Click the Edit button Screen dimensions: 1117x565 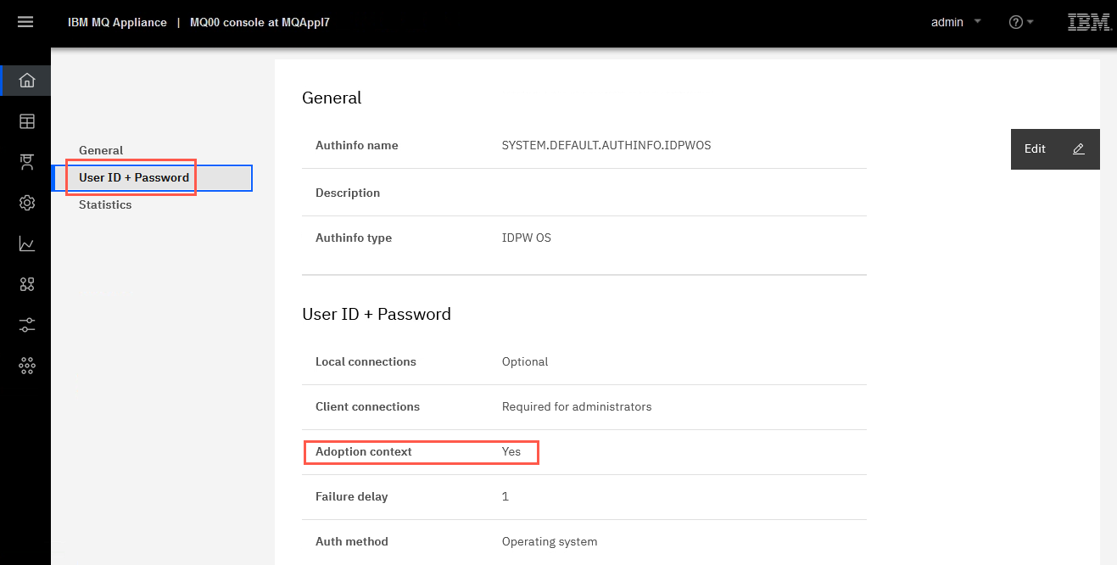click(1055, 149)
